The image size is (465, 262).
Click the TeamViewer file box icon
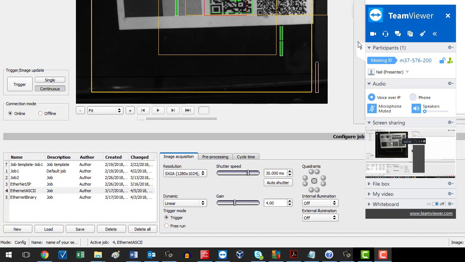(410, 34)
